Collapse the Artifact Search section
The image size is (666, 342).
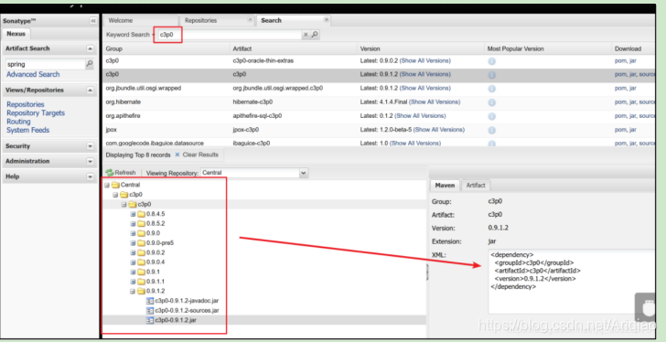[x=90, y=48]
